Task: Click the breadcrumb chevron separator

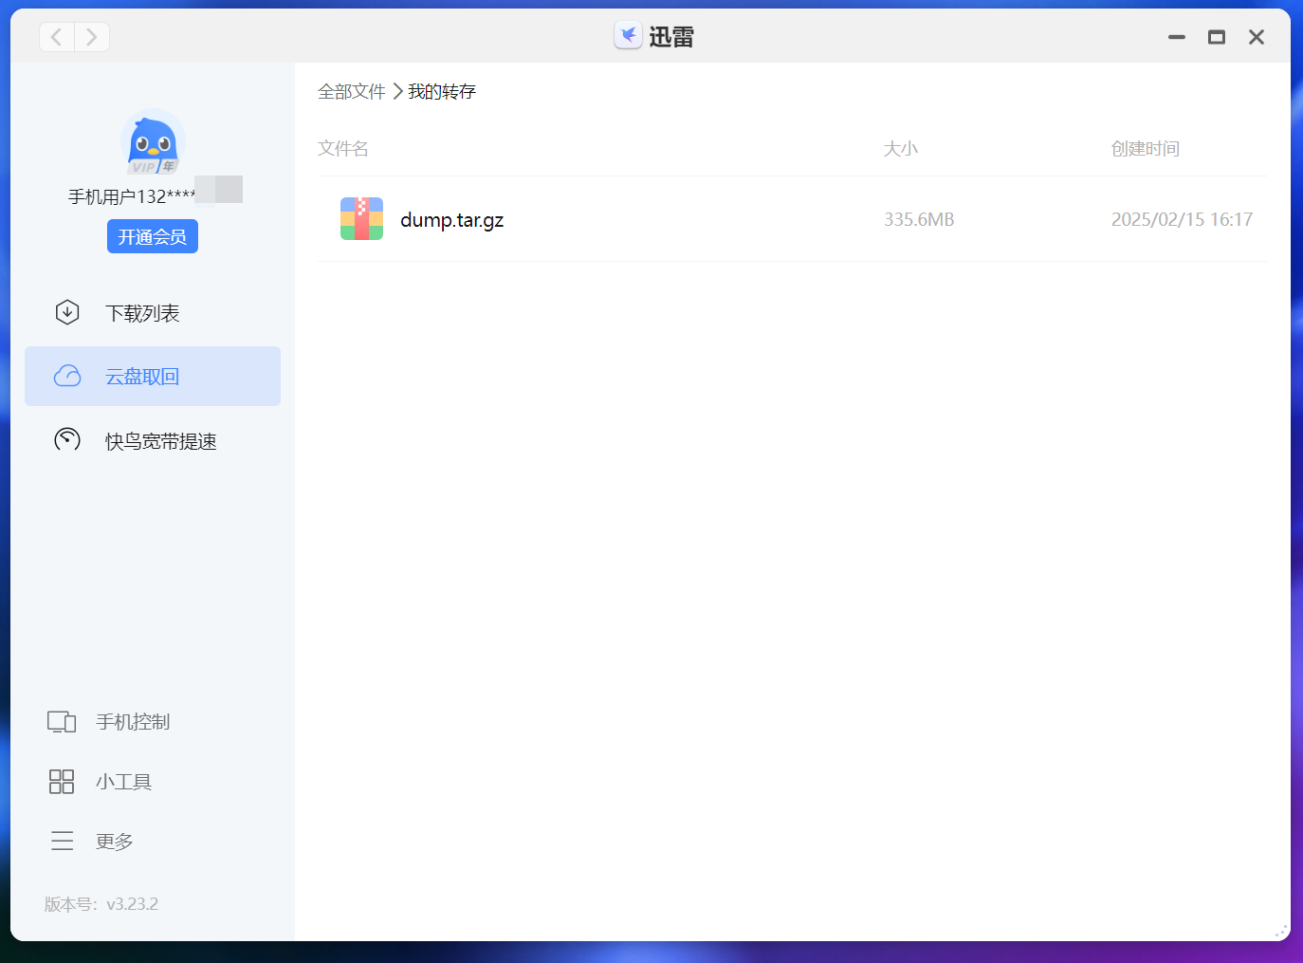Action: coord(397,92)
